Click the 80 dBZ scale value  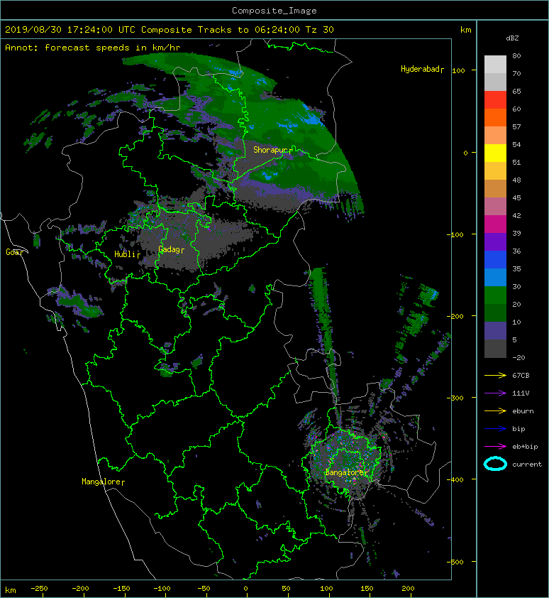[516, 55]
